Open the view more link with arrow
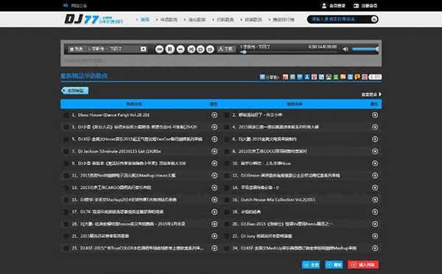Screen dimensions: 442x274 tap(371, 94)
